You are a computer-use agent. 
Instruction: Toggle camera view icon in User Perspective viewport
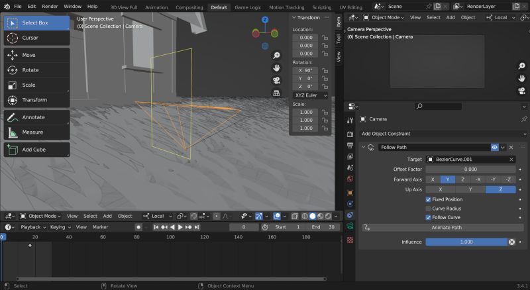(276, 80)
